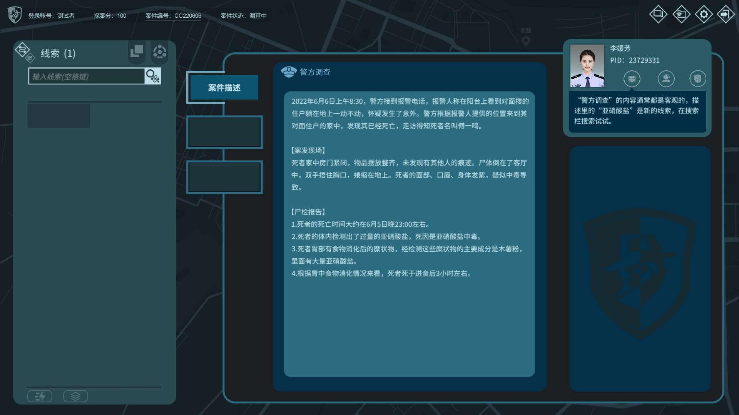Click the shield logo next to 登录账号
The width and height of the screenshot is (739, 415).
tap(15, 15)
